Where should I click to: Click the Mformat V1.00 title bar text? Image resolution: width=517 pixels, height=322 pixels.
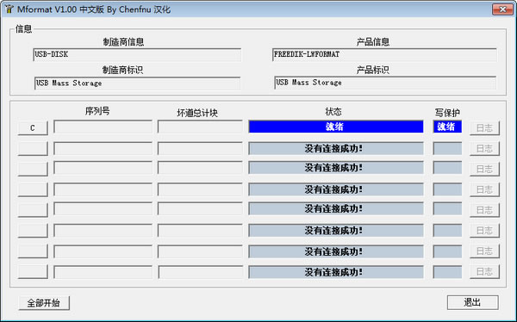click(94, 9)
